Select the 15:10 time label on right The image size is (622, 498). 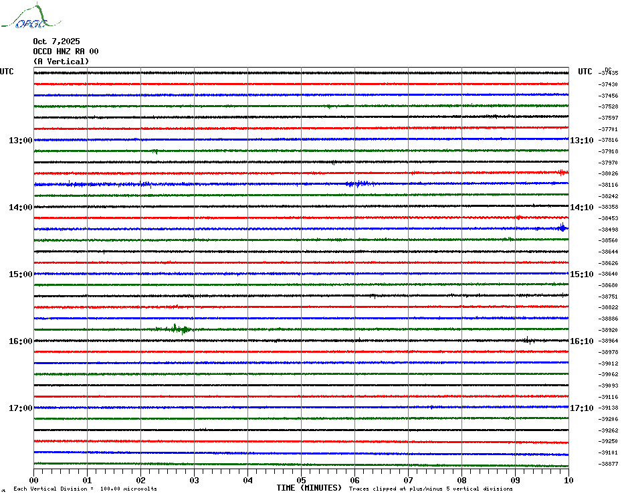pyautogui.click(x=581, y=274)
